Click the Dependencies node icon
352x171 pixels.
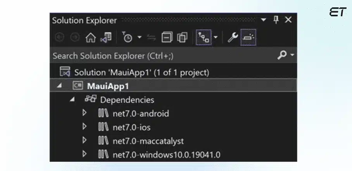[x=91, y=99]
